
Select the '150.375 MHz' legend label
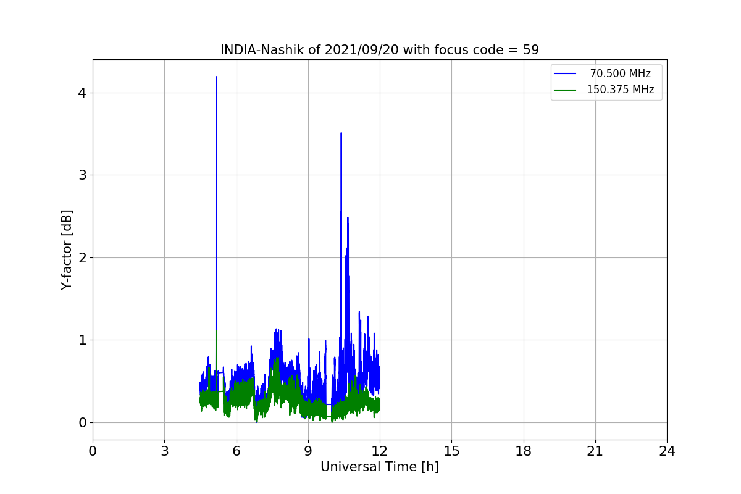tap(620, 90)
